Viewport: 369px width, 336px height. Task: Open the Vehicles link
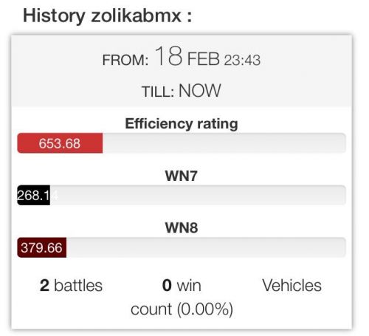click(x=292, y=286)
